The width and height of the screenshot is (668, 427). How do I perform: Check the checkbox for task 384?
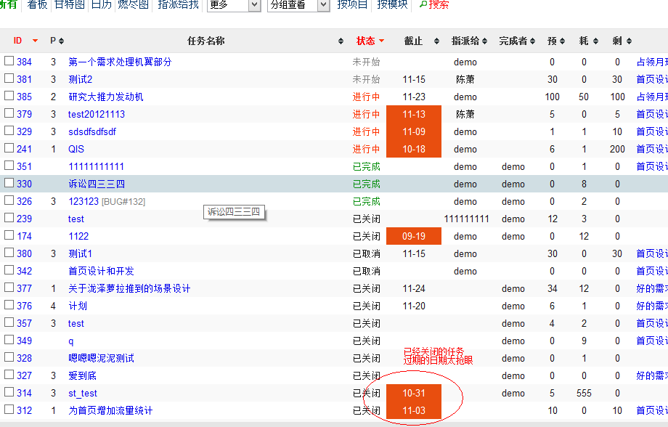[9, 61]
